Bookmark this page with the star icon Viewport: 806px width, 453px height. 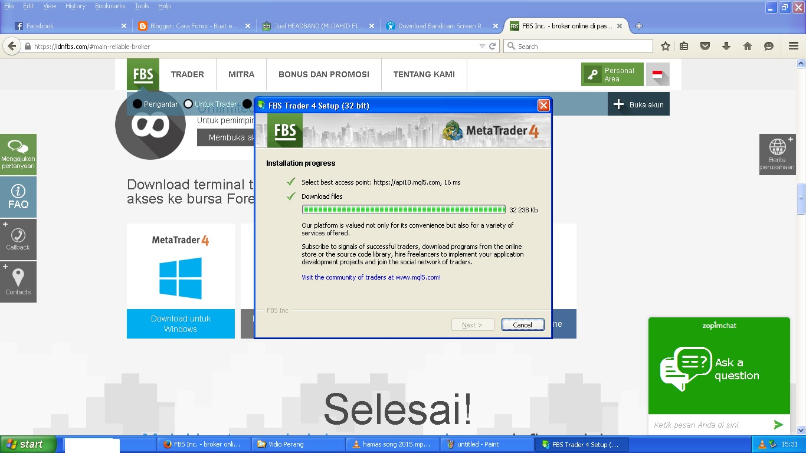point(666,46)
